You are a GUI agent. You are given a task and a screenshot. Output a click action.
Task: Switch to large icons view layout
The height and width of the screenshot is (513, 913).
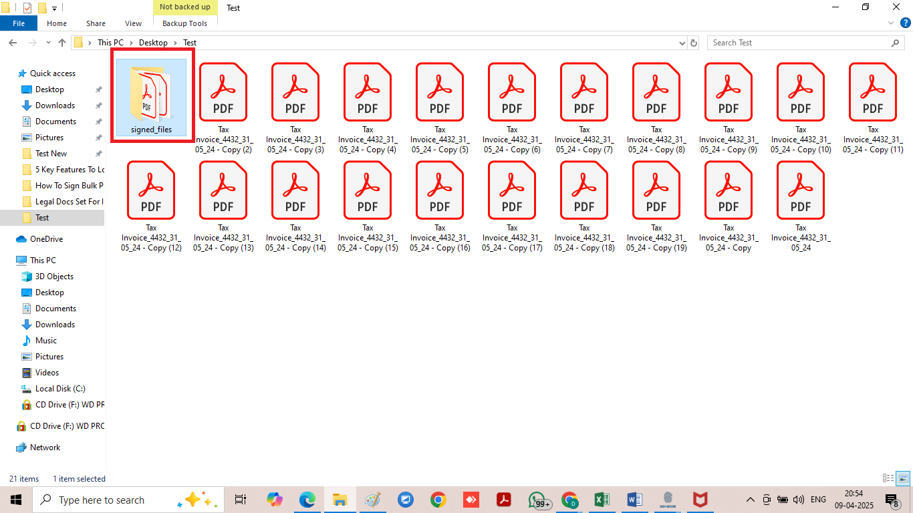coord(903,478)
